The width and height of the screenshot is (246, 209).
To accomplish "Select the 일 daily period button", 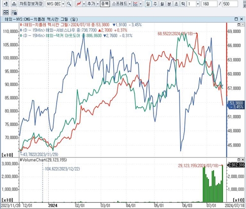I will [x=148, y=4].
